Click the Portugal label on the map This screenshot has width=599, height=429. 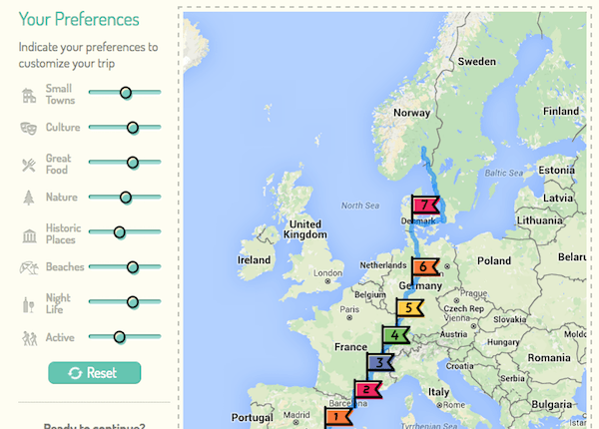[253, 418]
